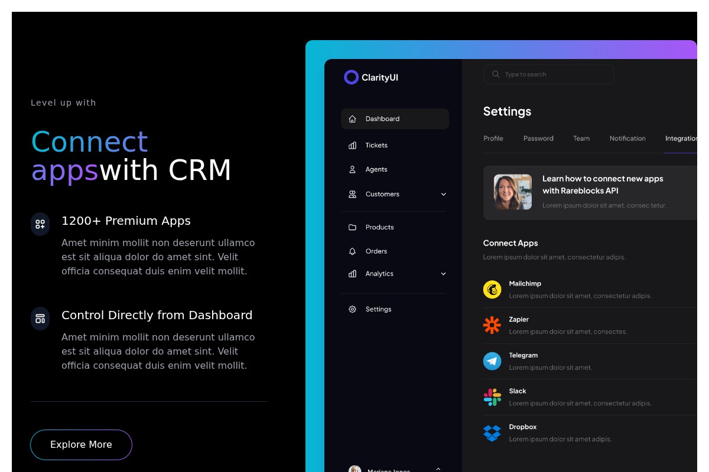The width and height of the screenshot is (709, 472).
Task: Open the Dashboard sidebar item
Action: coord(382,119)
